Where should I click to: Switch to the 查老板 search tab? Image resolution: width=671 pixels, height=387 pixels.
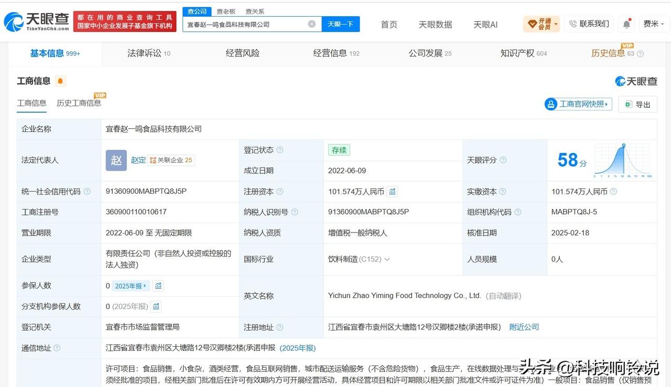pos(226,12)
